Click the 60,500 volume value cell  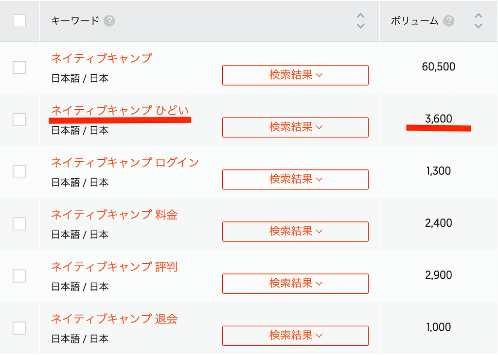coord(438,67)
